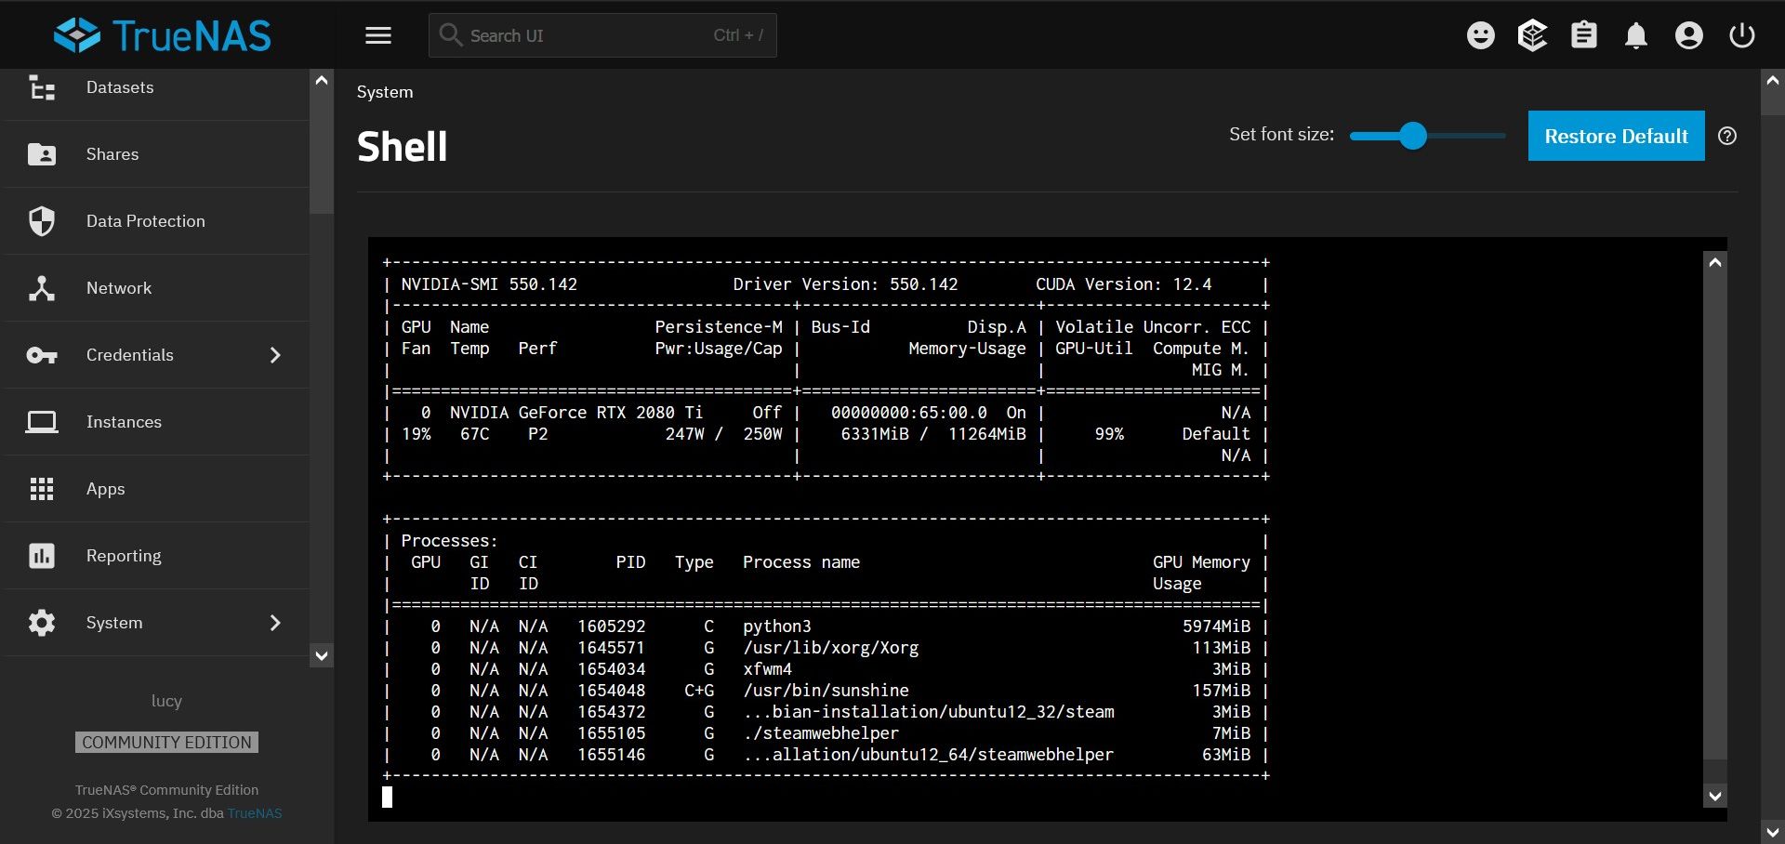Click the 5974MiB memory usage value
Viewport: 1785px width, 844px height.
tap(1216, 626)
